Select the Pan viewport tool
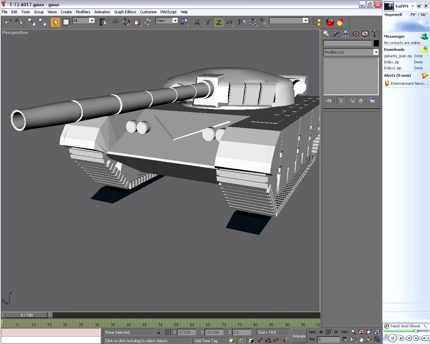The width and height of the screenshot is (430, 344). (x=362, y=339)
